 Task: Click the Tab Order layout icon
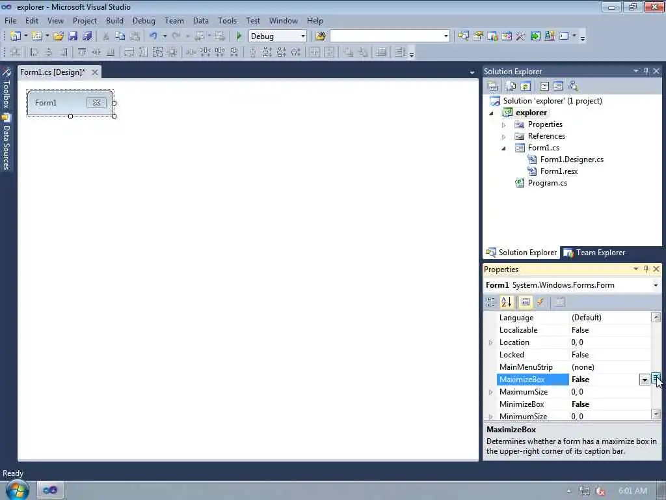[x=400, y=52]
